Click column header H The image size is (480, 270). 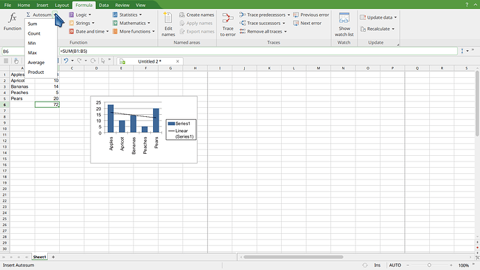point(195,68)
